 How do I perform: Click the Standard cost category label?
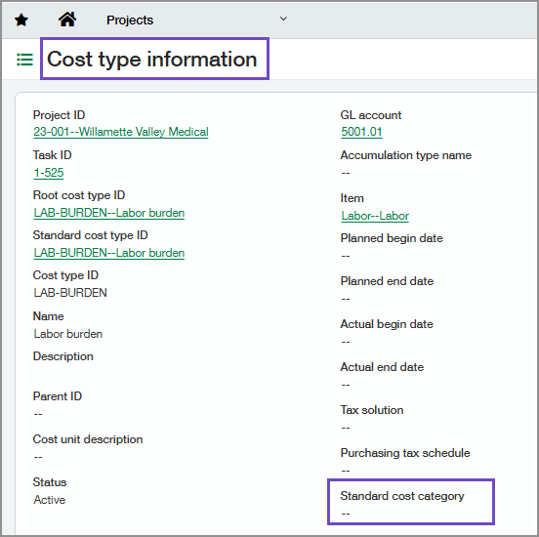(x=402, y=496)
